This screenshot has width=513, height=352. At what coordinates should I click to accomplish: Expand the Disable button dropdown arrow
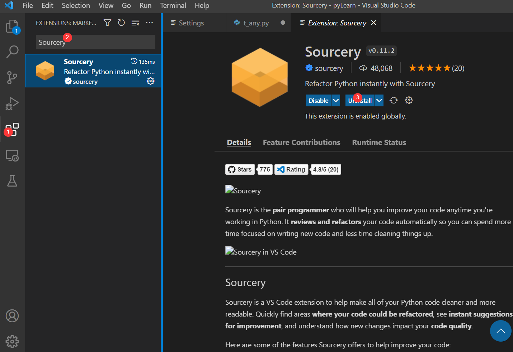336,101
